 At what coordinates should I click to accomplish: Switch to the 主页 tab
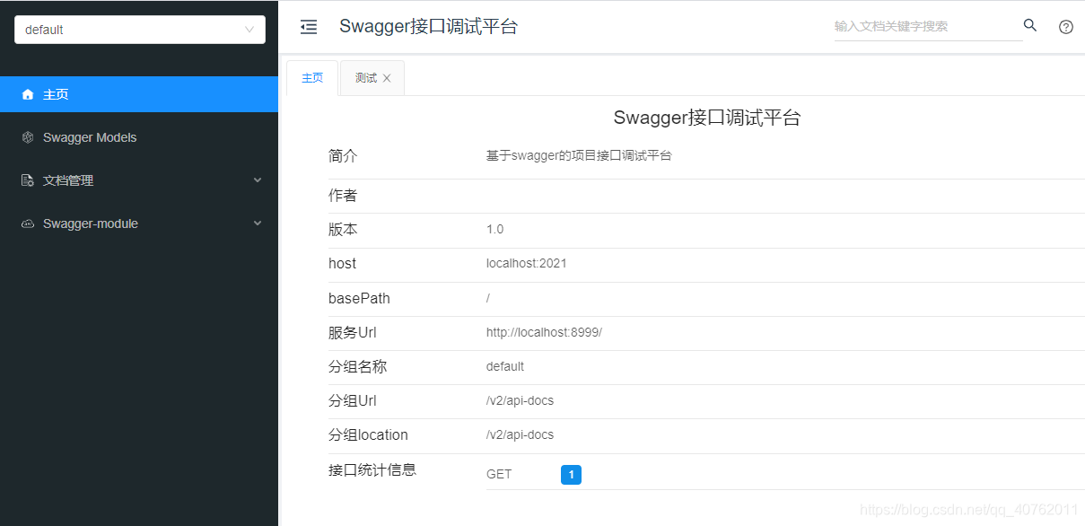point(311,77)
